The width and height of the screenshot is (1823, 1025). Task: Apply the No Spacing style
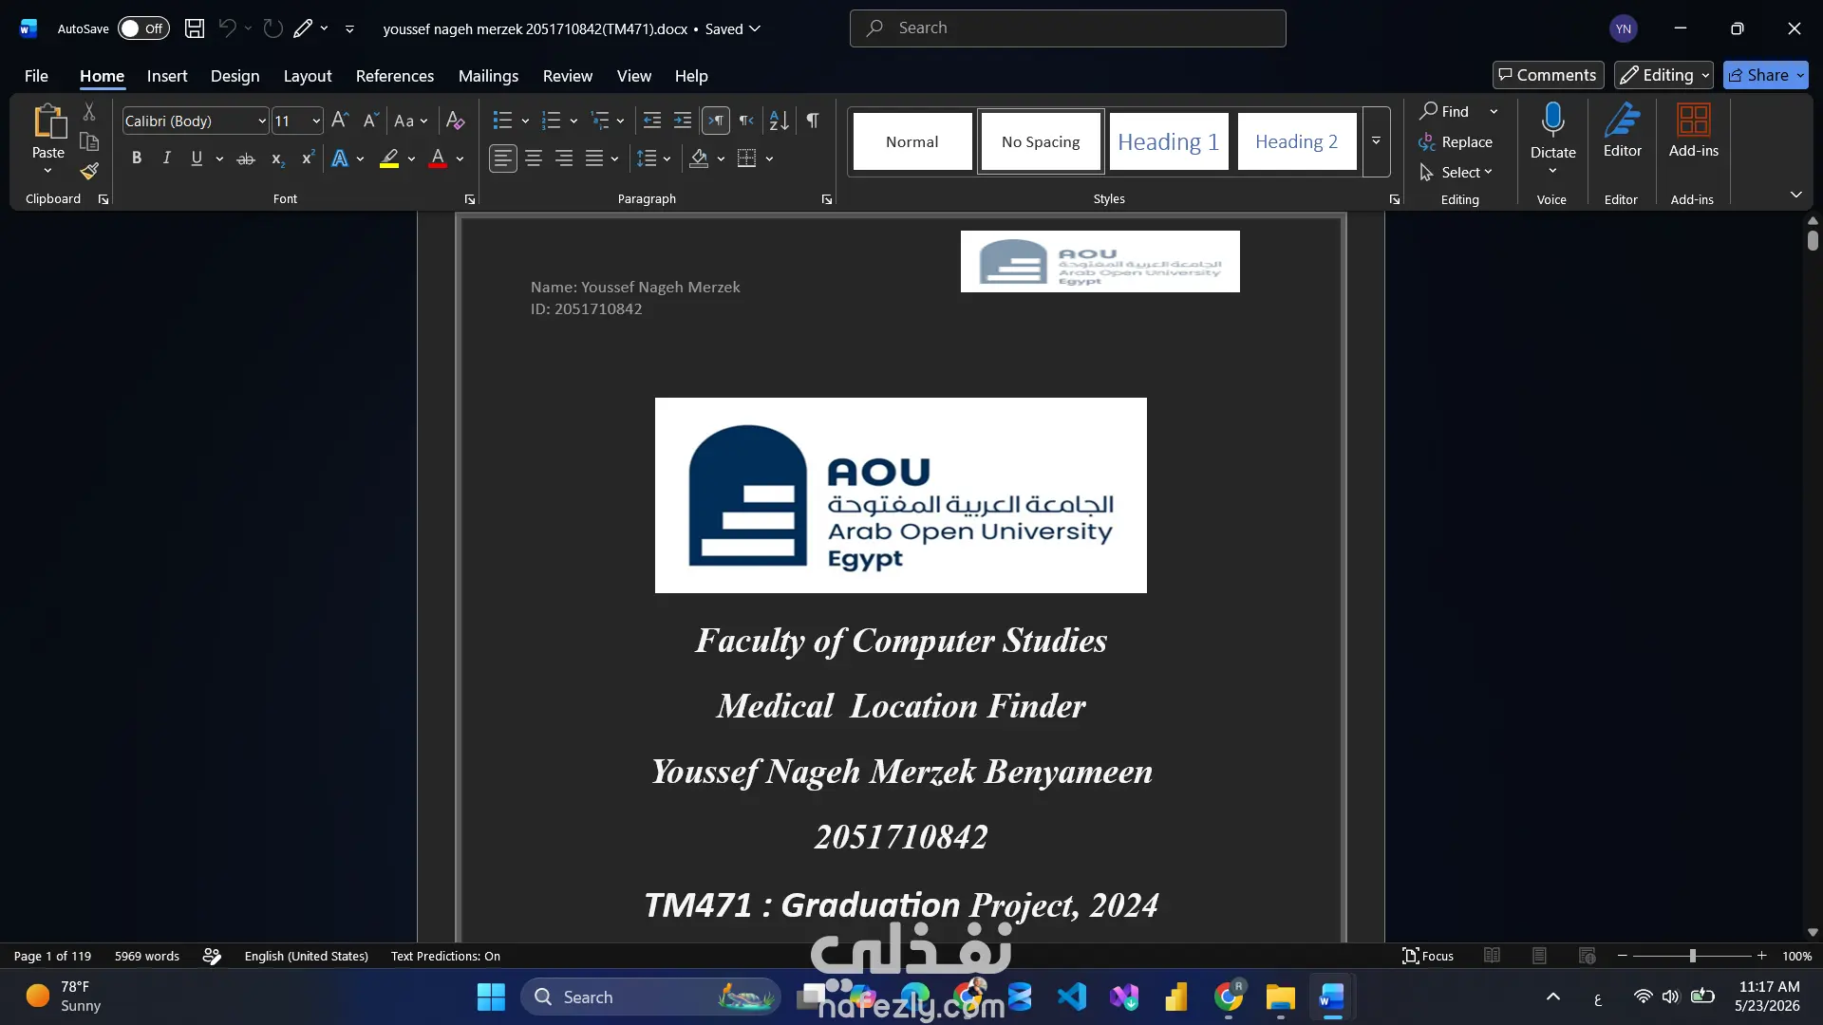[1041, 141]
